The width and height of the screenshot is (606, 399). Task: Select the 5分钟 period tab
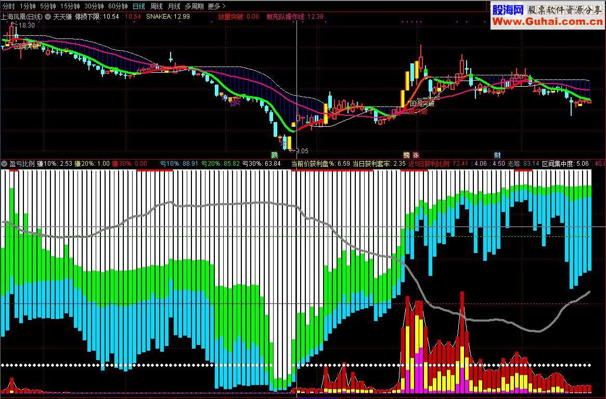point(48,6)
